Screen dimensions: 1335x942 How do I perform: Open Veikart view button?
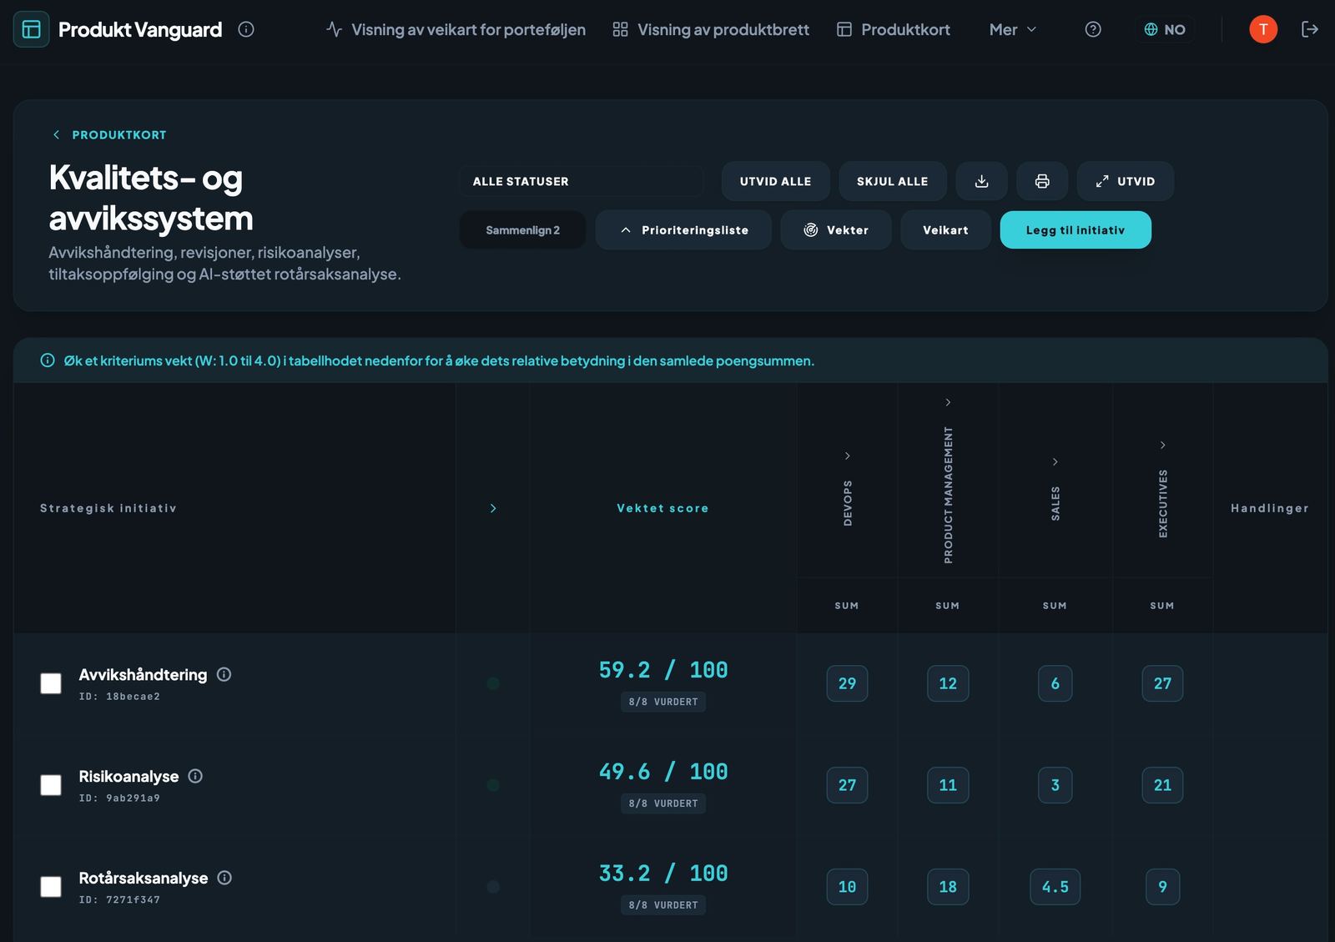(945, 230)
